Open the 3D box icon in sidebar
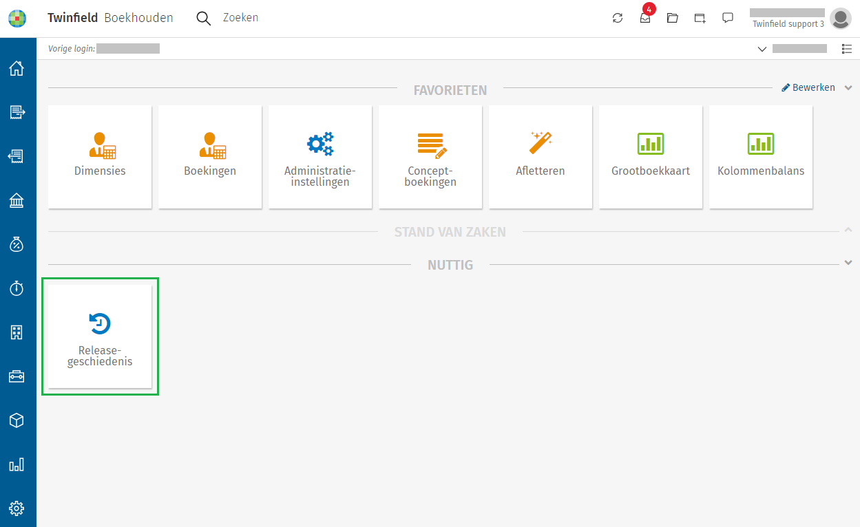 (x=17, y=420)
